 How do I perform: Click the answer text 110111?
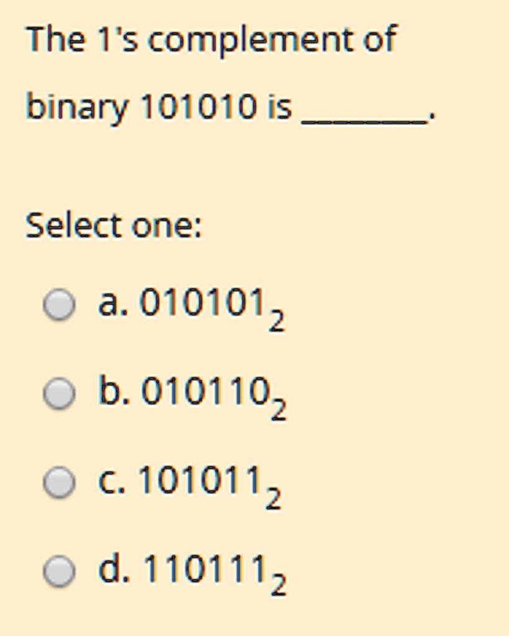205,568
